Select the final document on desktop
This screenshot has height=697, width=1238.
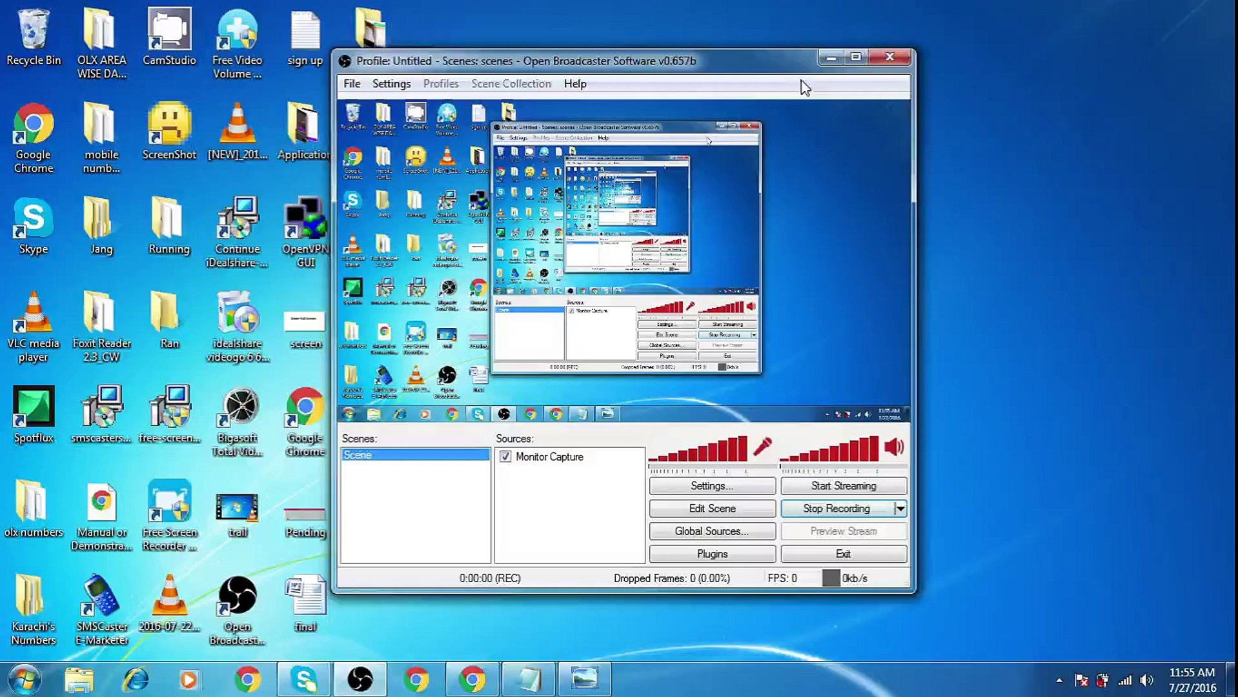pyautogui.click(x=305, y=603)
